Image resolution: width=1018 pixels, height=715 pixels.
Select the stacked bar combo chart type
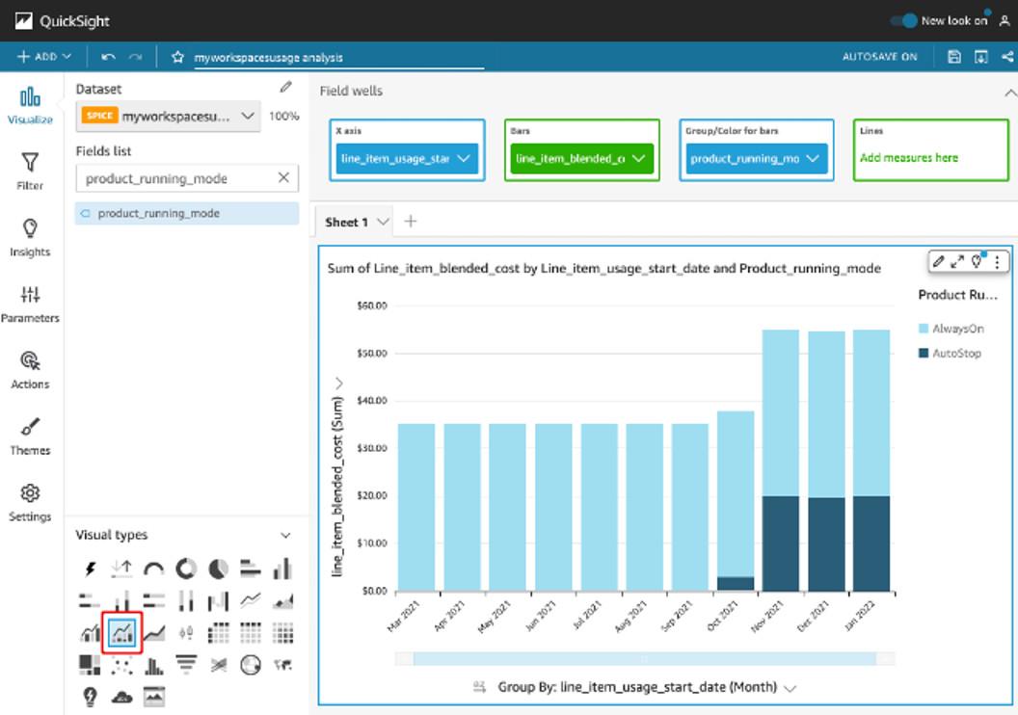point(121,632)
